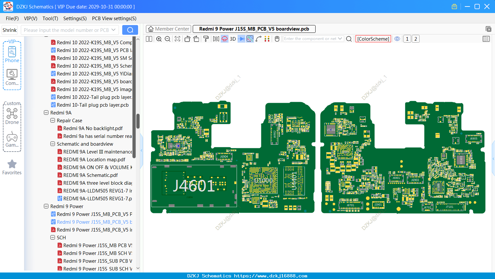Screen dimensions: 495x279
Task: Open the model number dropdown arrow
Action: pyautogui.click(x=113, y=30)
